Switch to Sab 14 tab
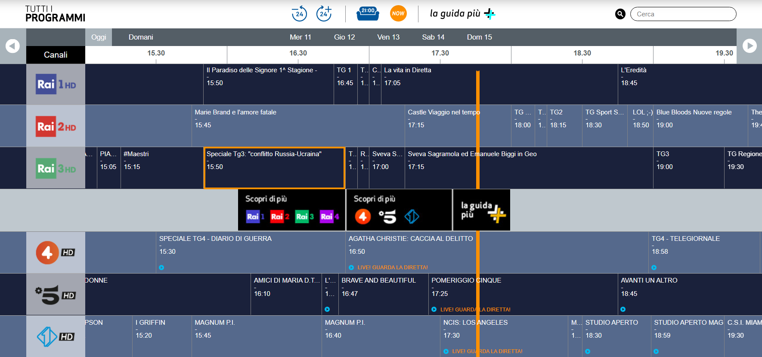This screenshot has height=357, width=762. (x=433, y=37)
